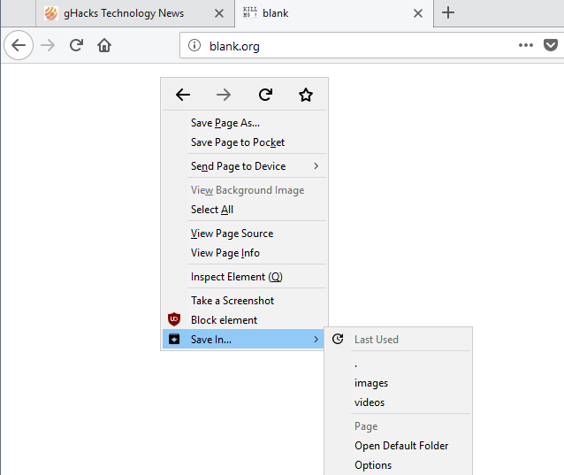Bookmark page via context menu star
Screen dimensions: 564x475
(306, 95)
